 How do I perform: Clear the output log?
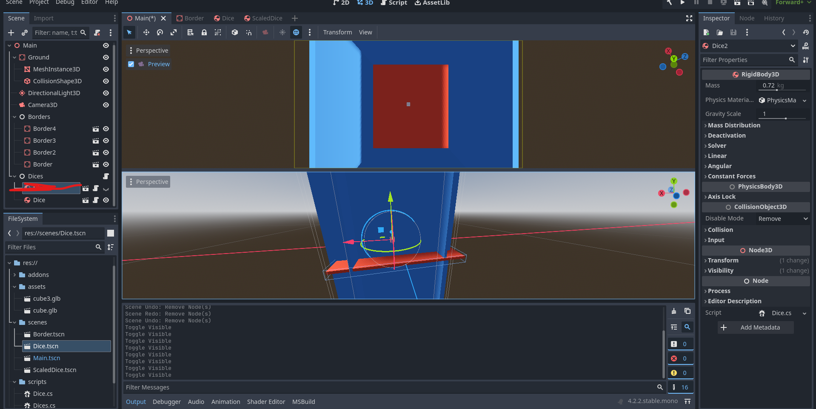point(674,311)
